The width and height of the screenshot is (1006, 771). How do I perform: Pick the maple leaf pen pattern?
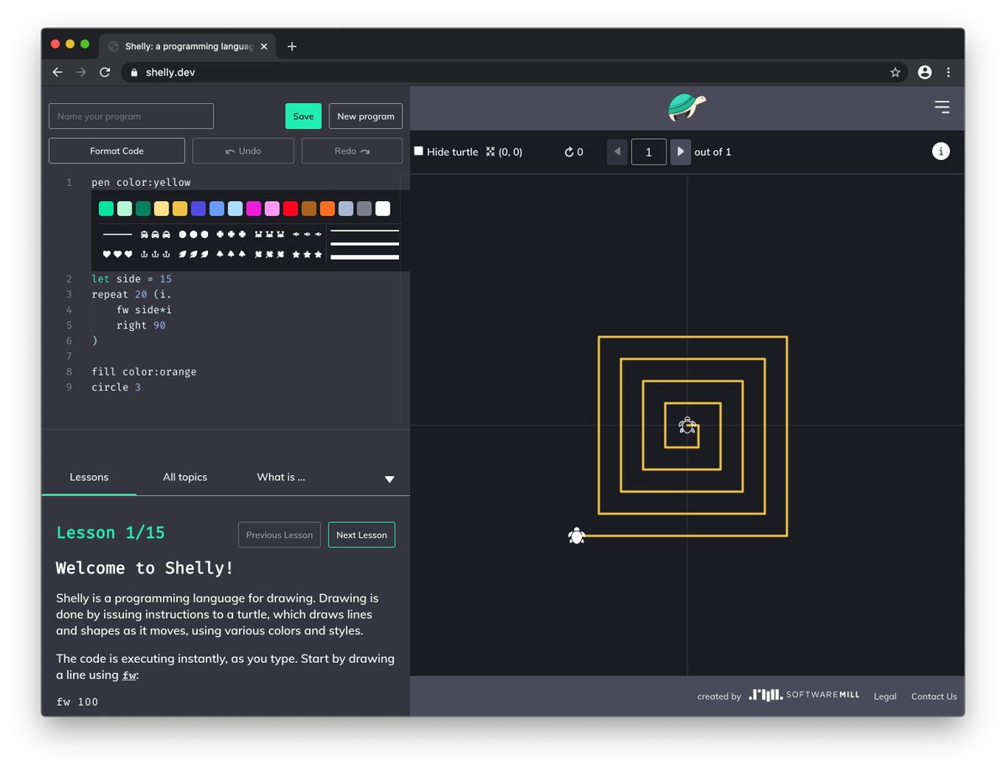[x=269, y=254]
